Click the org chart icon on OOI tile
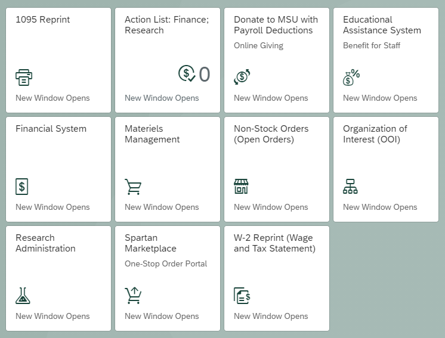The image size is (445, 338). coord(350,187)
